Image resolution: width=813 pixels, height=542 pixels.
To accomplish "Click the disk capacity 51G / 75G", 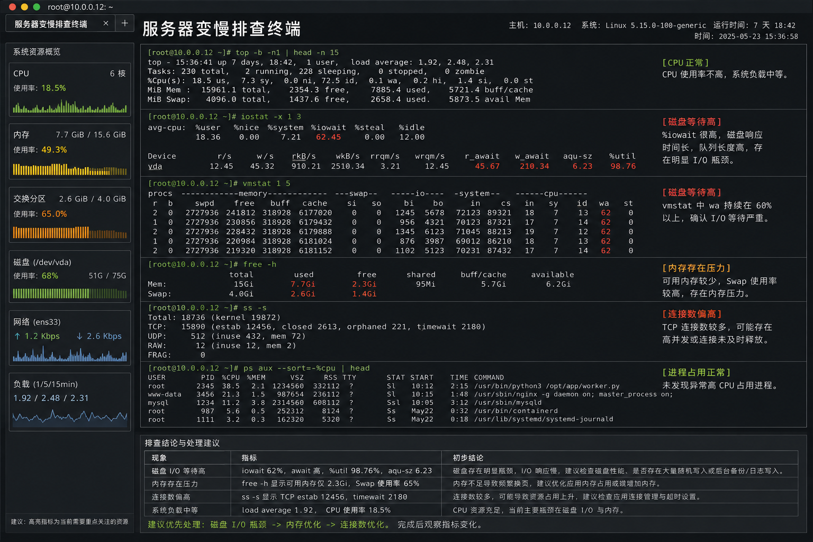I will (107, 276).
